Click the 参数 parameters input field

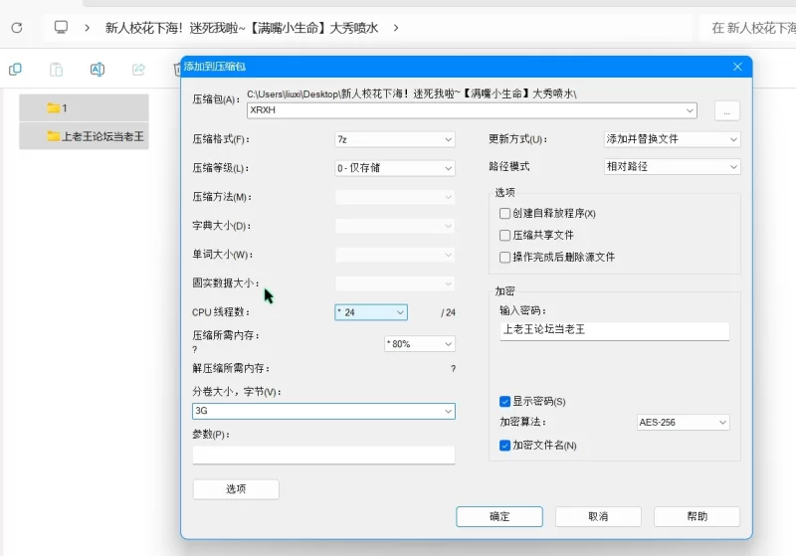(x=323, y=455)
